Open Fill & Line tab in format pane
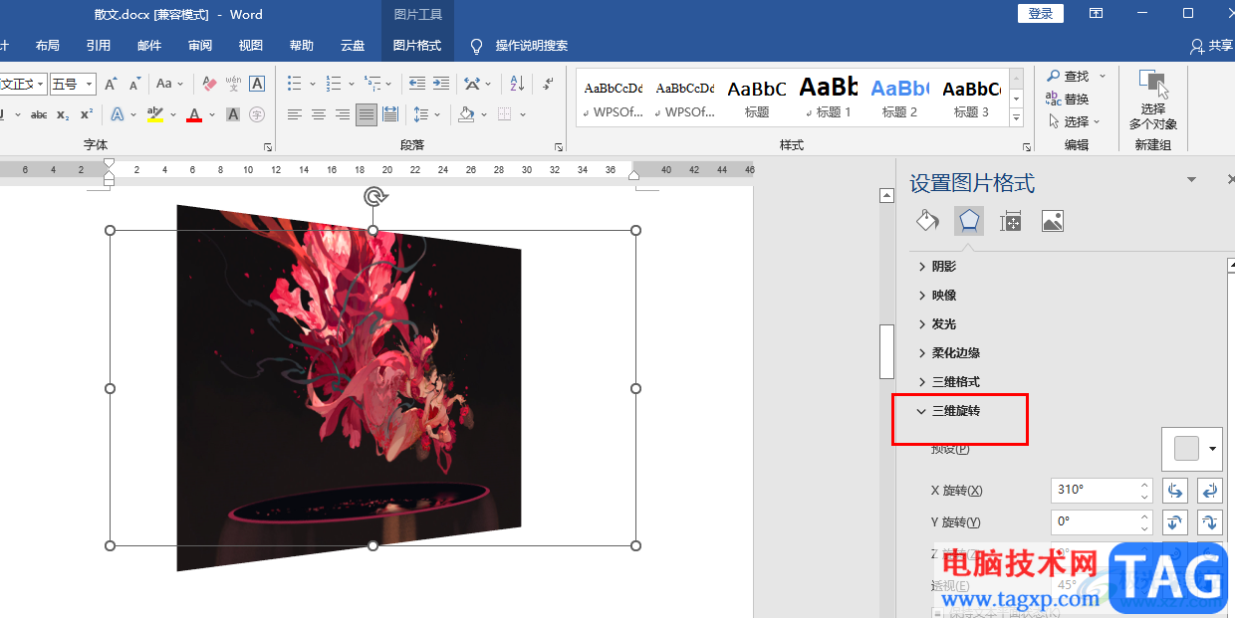The height and width of the screenshot is (618, 1235). (x=927, y=220)
